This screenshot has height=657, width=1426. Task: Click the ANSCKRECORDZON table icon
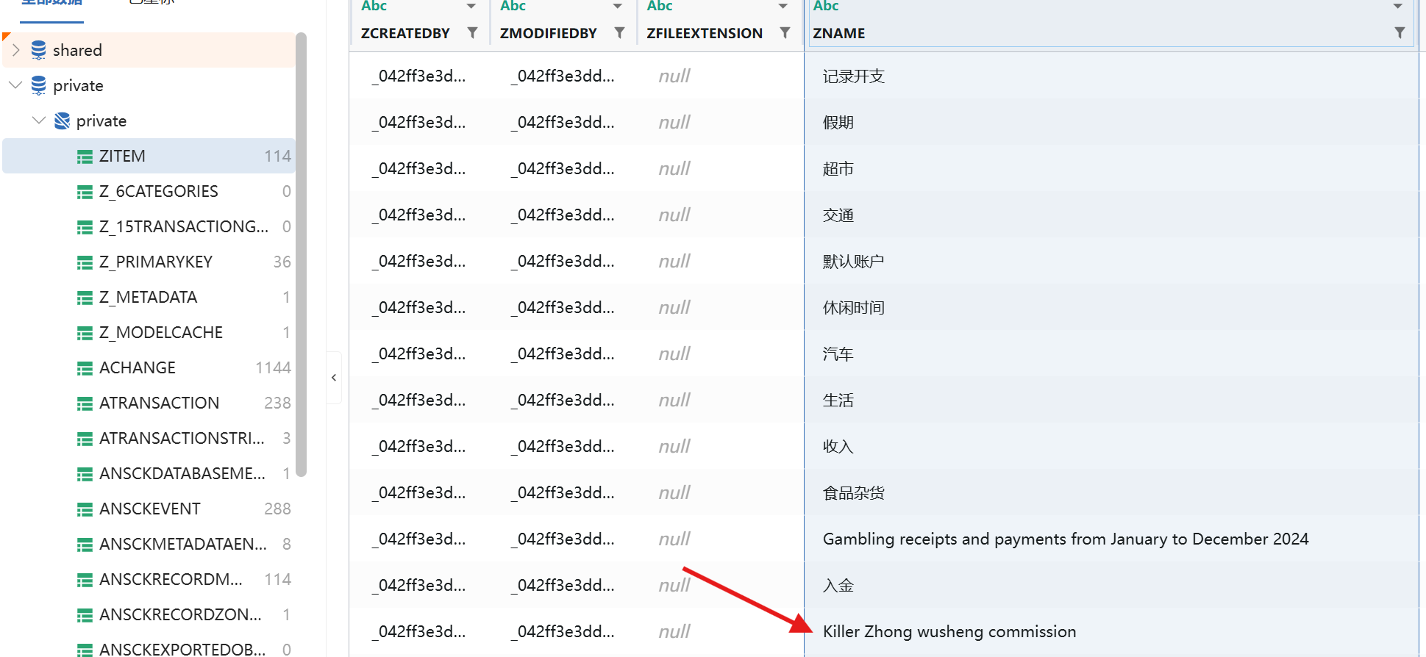coord(85,615)
